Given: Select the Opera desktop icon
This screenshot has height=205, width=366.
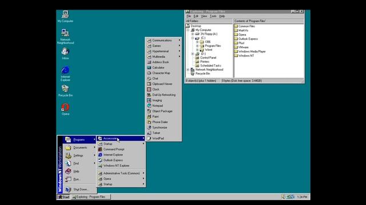Looking at the screenshot, I should [x=65, y=109].
